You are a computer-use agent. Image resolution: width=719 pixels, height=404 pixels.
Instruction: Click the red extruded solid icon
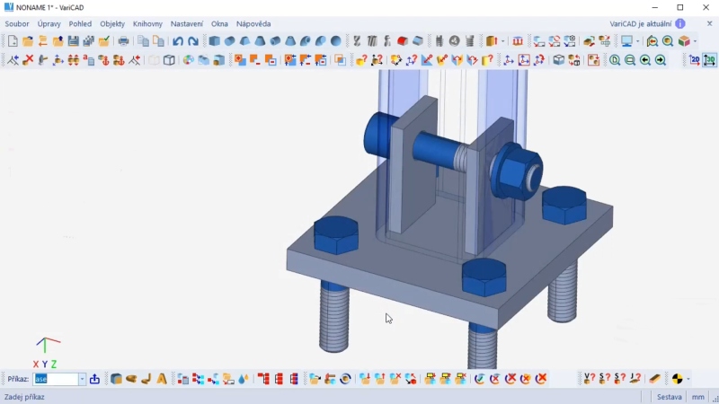(403, 41)
